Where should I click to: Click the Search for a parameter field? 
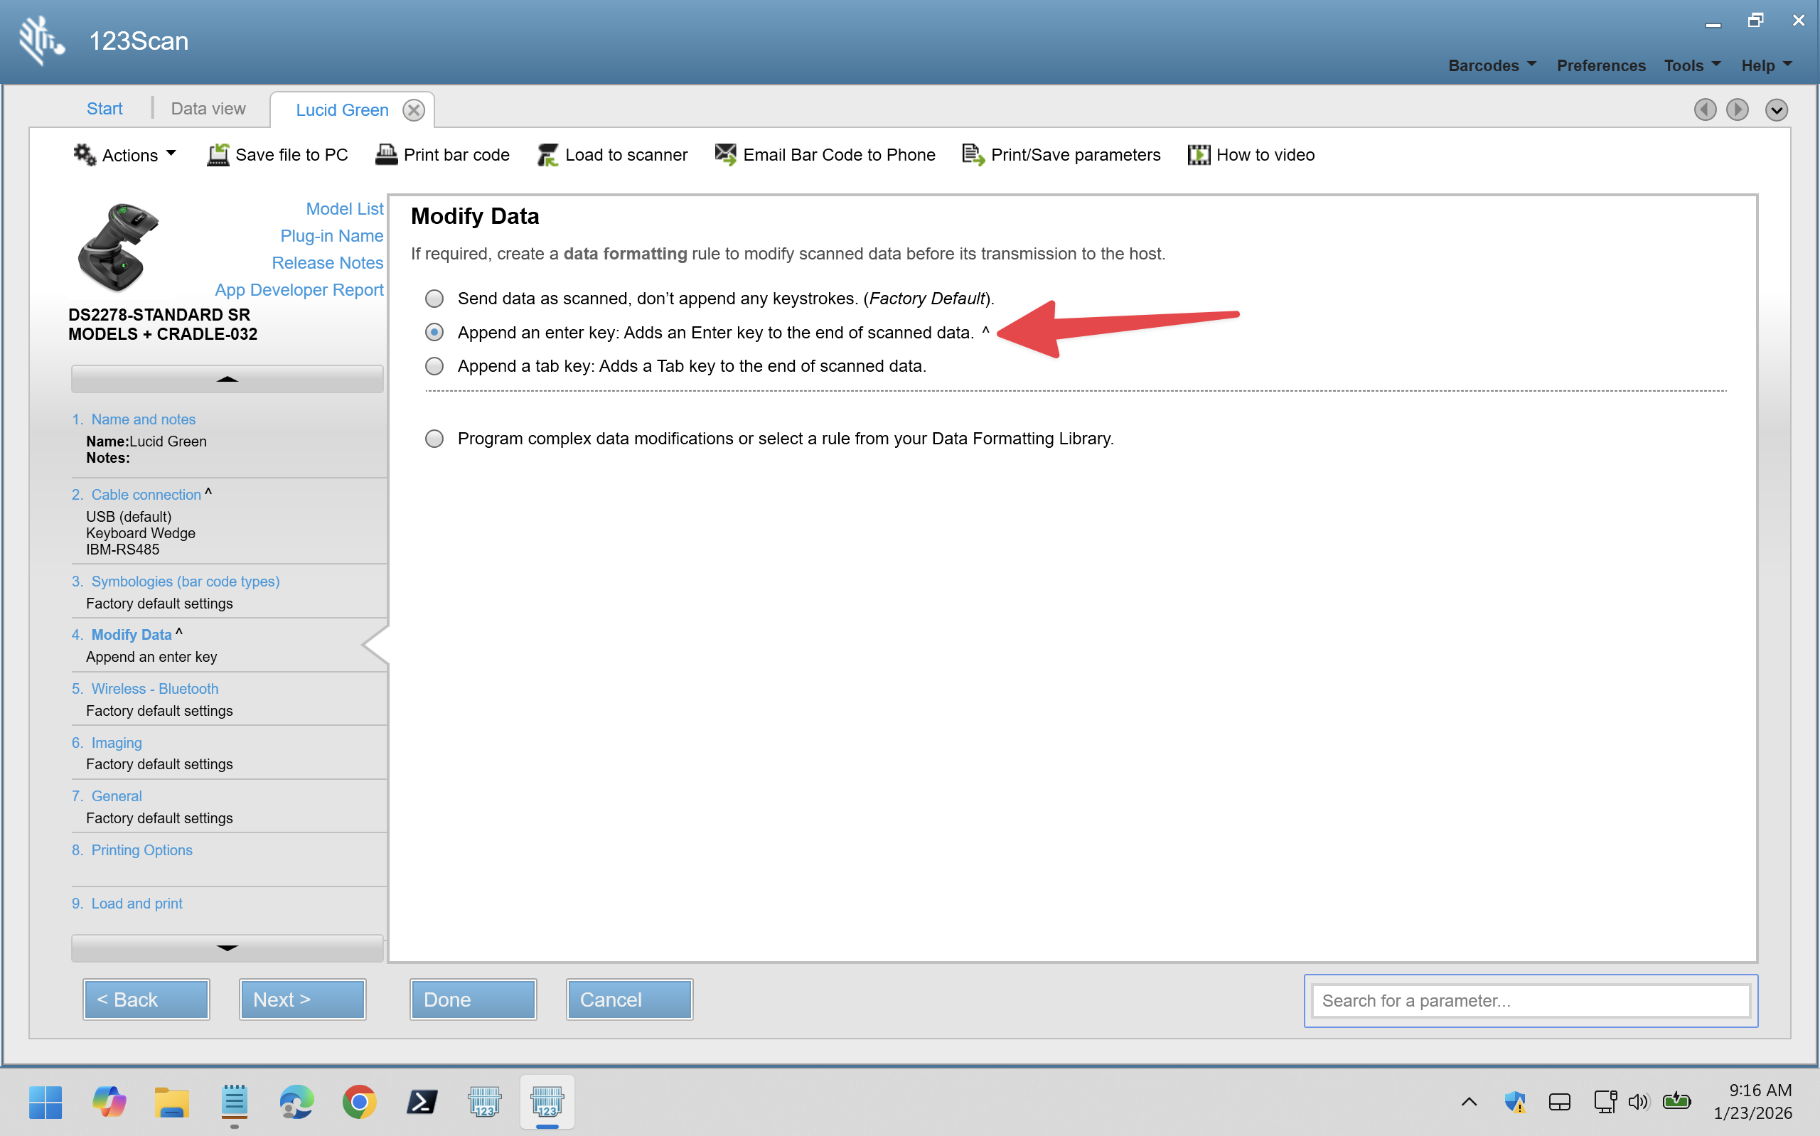click(1530, 1001)
